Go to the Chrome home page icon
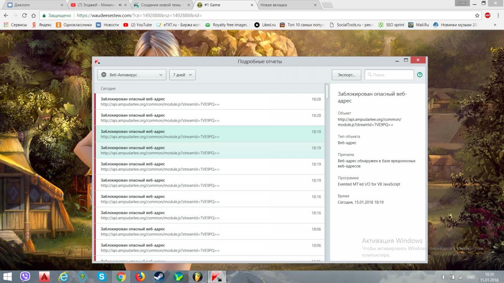Screen dimensions: 504x283 [x=34, y=15]
